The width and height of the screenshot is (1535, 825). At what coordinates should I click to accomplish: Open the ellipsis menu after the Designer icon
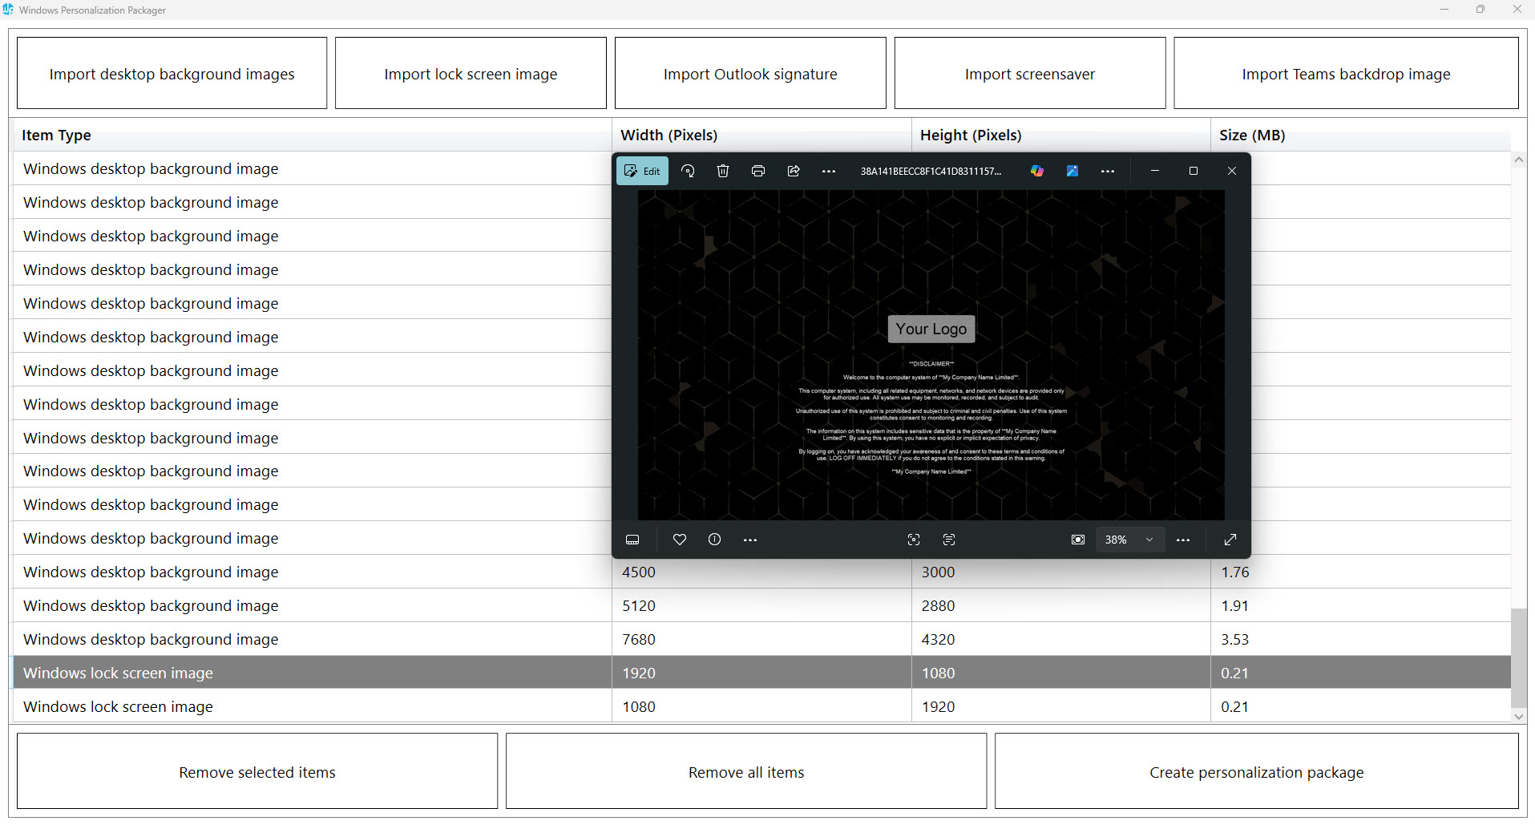tap(1108, 171)
